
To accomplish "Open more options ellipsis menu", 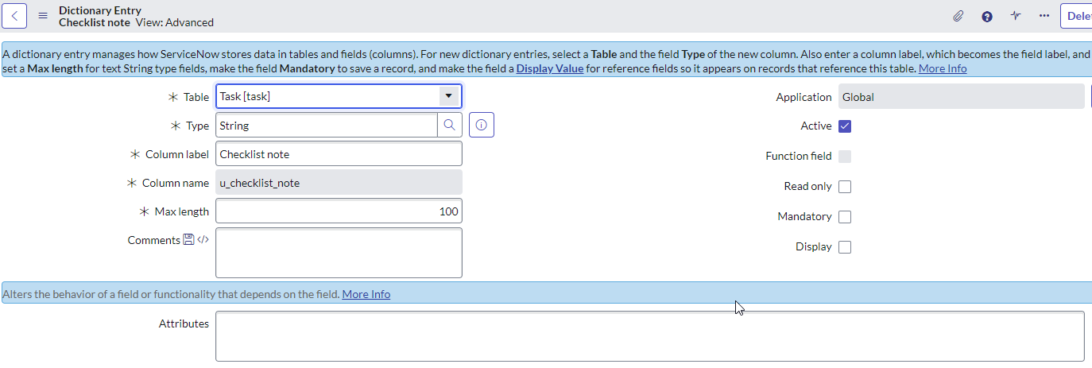I will 1044,16.
